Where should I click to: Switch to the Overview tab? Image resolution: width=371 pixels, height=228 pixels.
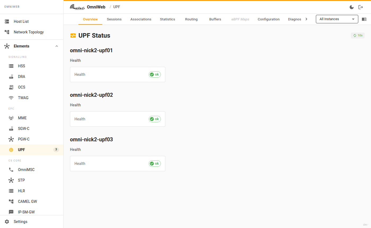(90, 19)
